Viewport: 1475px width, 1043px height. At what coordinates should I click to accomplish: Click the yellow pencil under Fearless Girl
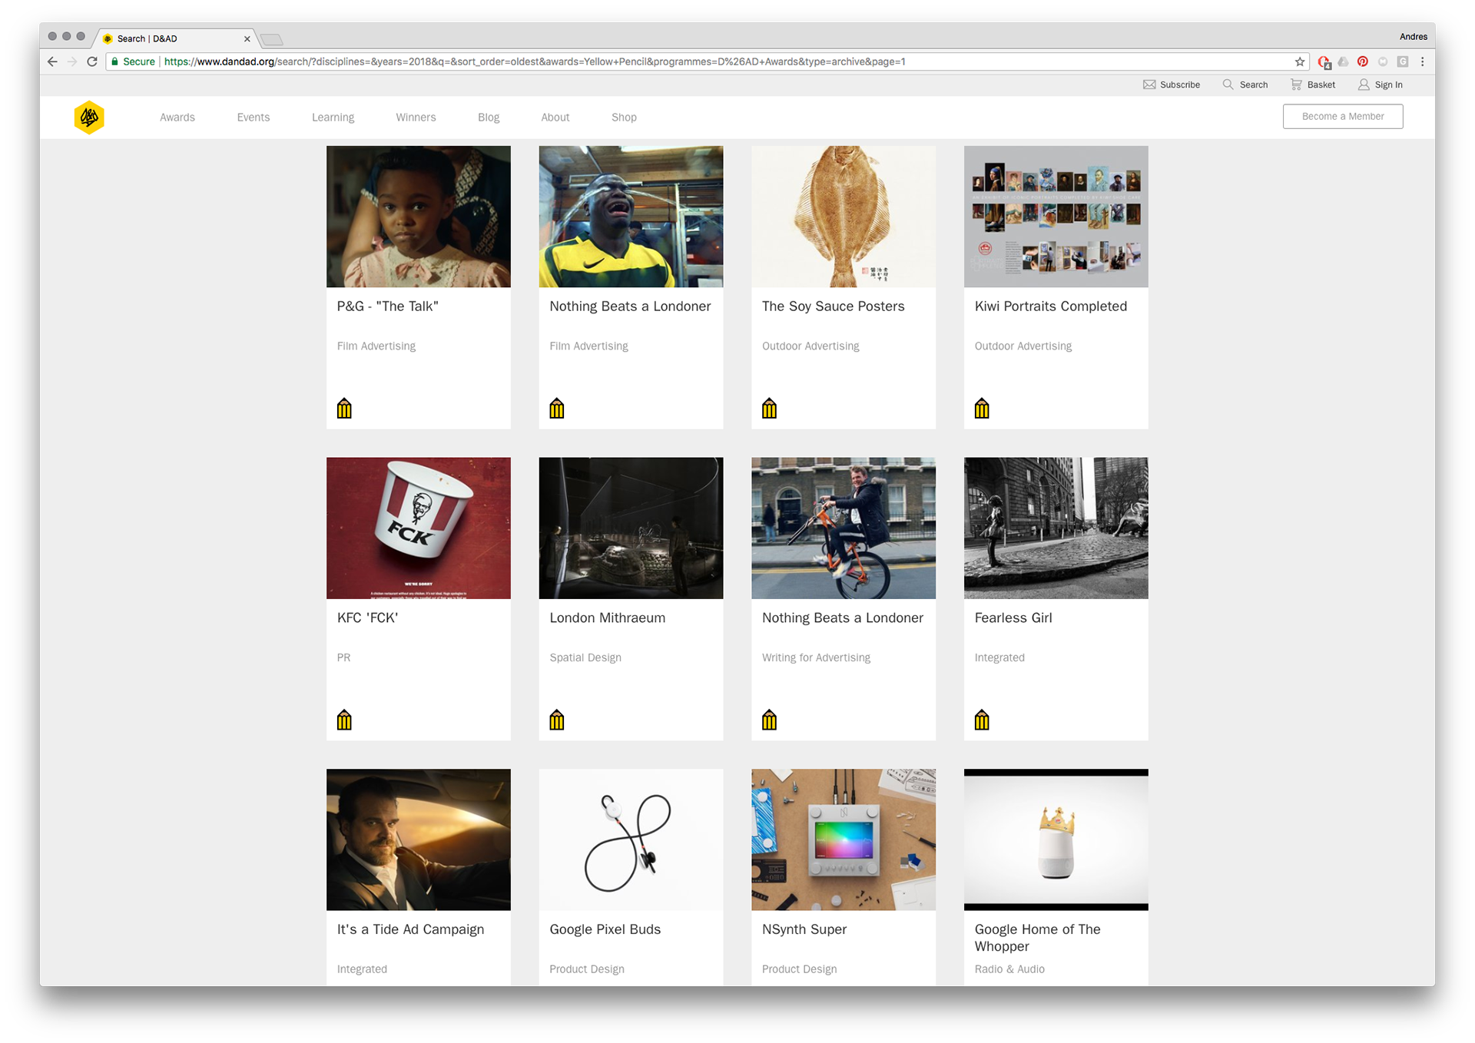point(982,720)
